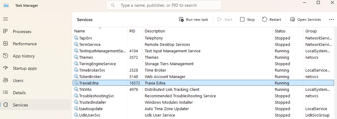
Task: Switch to the Users page
Action: pyautogui.click(x=18, y=80)
